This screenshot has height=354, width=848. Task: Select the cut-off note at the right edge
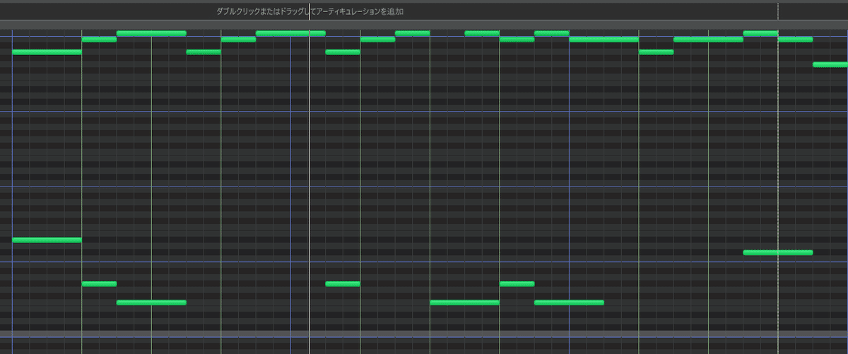830,64
